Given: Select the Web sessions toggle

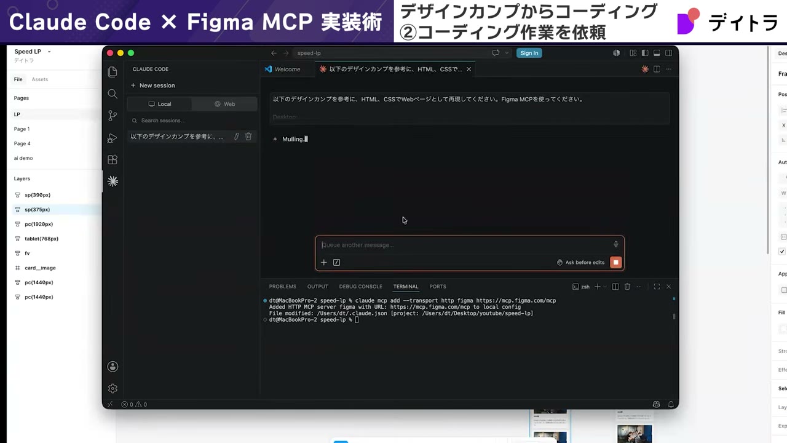Looking at the screenshot, I should coord(224,104).
